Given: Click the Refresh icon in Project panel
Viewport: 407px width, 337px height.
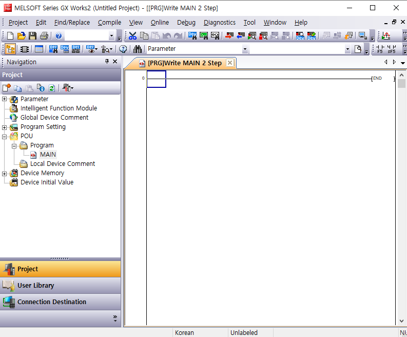Looking at the screenshot, I should 52,88.
